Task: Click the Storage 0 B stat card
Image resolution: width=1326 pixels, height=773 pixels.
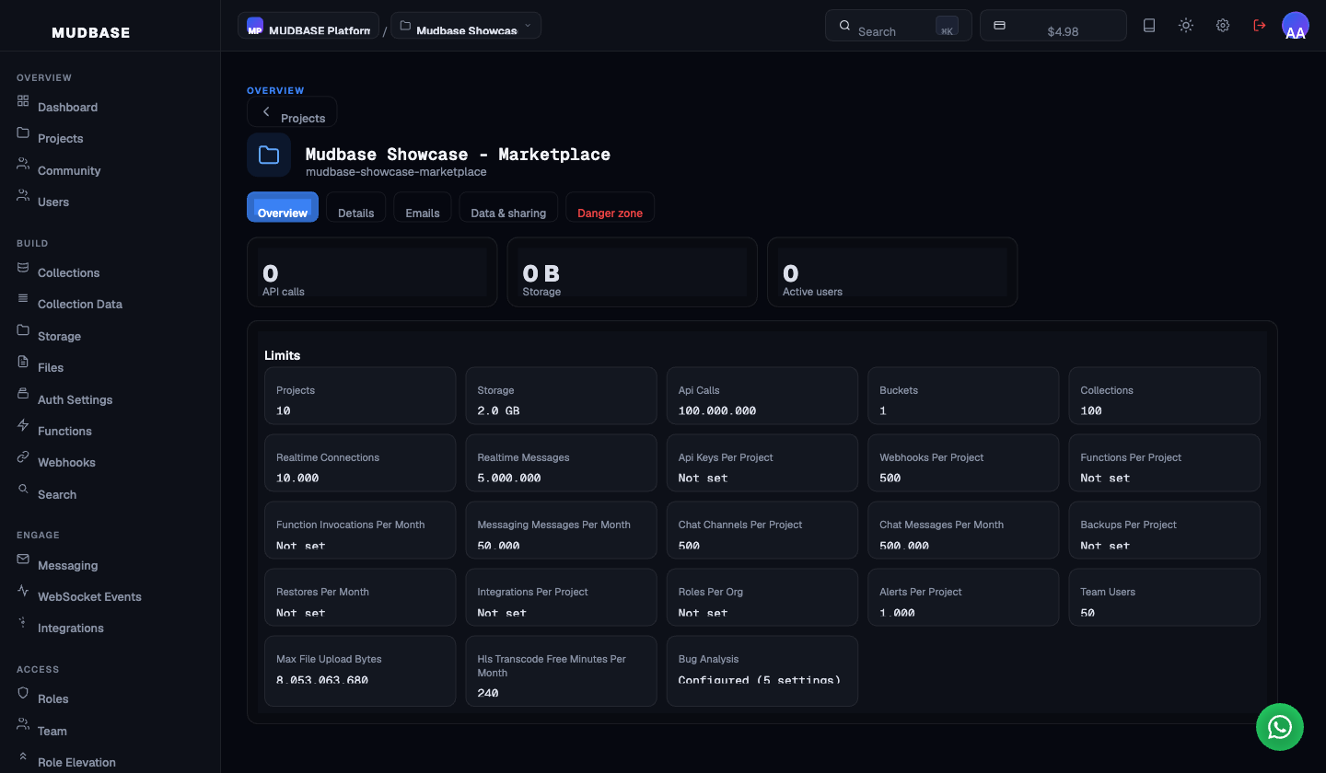Action: pos(633,271)
